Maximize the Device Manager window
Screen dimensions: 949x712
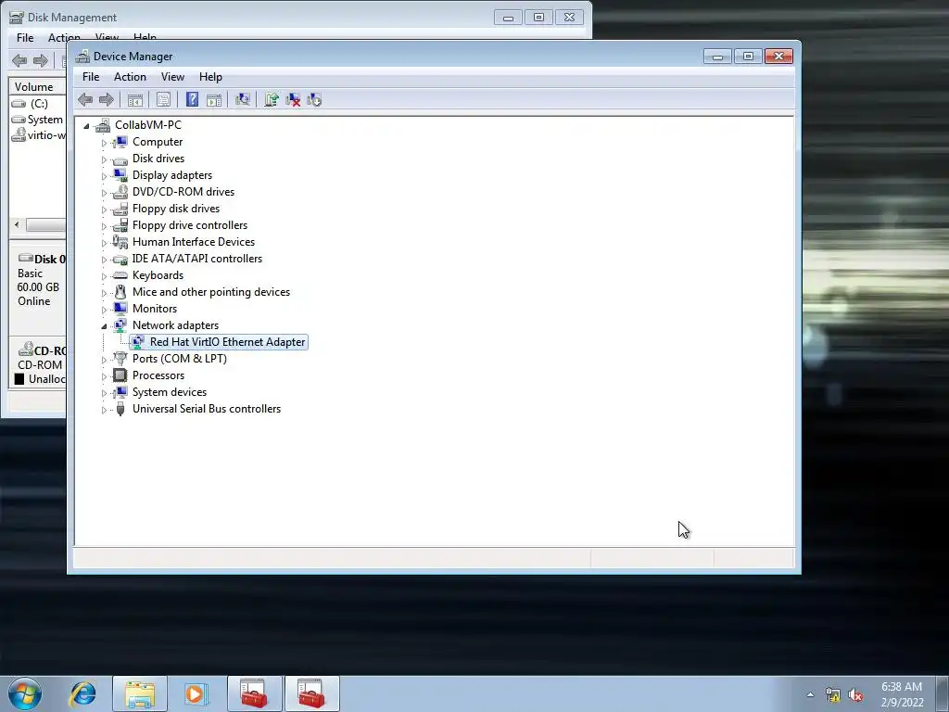click(748, 57)
